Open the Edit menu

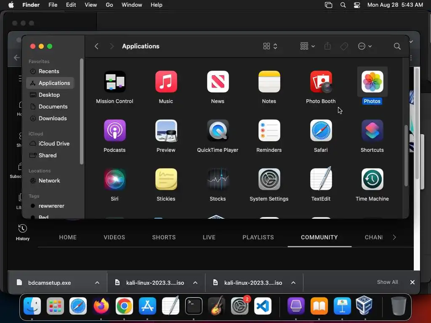(71, 5)
